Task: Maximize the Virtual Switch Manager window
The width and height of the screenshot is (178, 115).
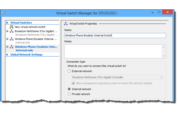Action: [159, 12]
